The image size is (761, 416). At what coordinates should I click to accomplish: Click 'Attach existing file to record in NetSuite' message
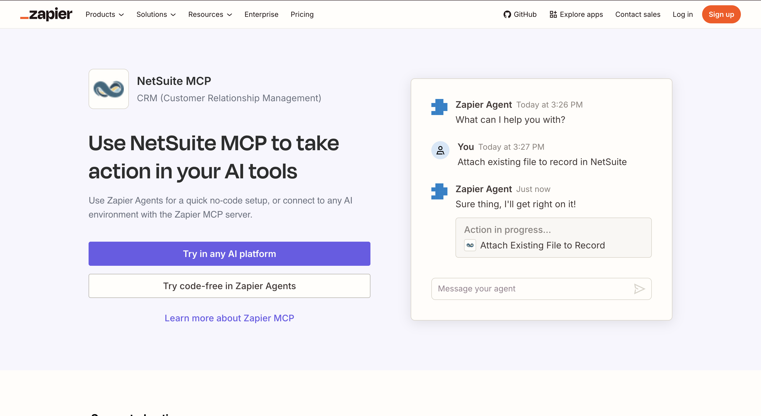(542, 162)
